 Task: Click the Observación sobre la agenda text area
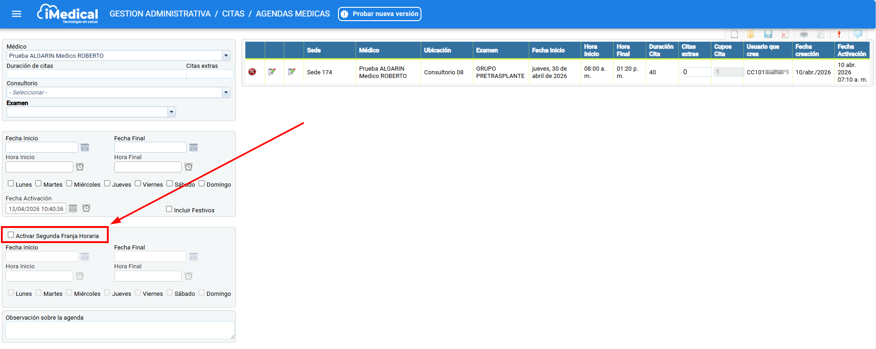click(x=120, y=330)
